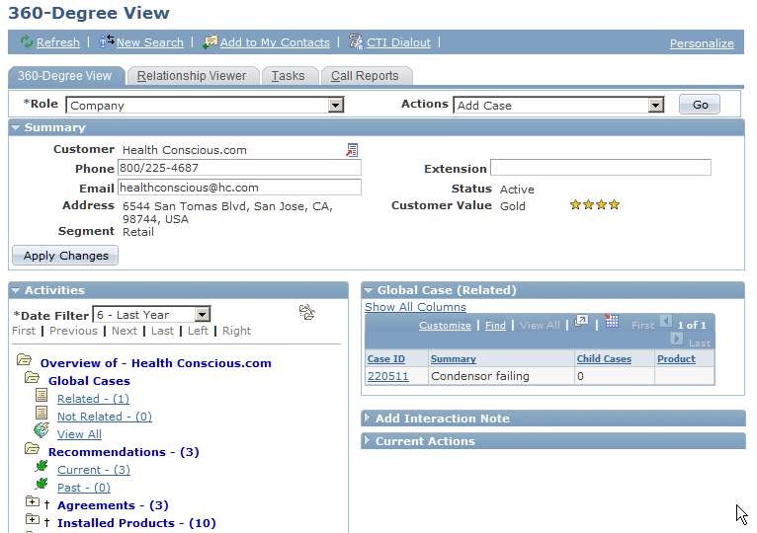Open the Actions dropdown
Image resolution: width=757 pixels, height=533 pixels.
pos(655,106)
